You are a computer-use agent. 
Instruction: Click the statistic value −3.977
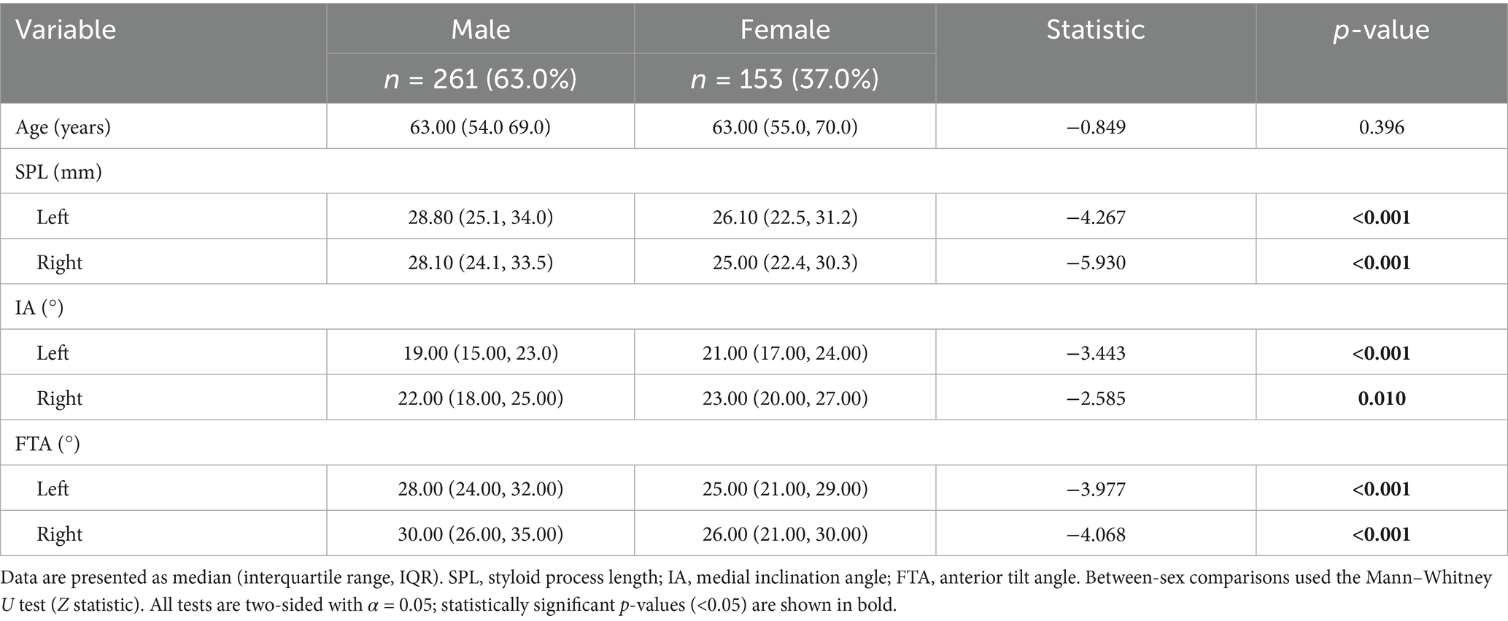(1096, 489)
